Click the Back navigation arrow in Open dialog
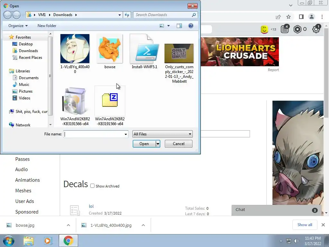Image resolution: width=329 pixels, height=247 pixels. point(7,15)
